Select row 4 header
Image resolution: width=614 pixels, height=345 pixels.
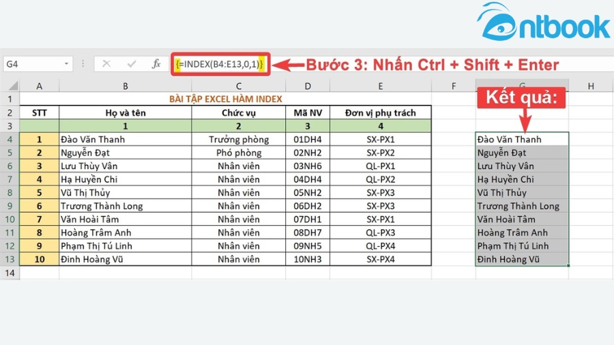click(10, 139)
